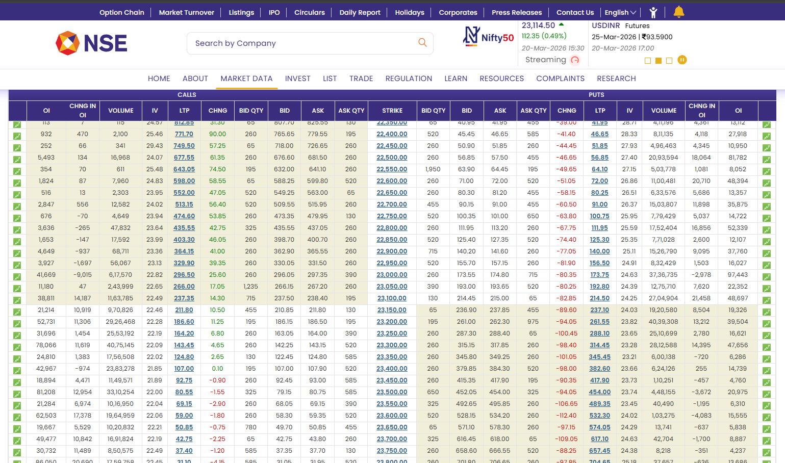The width and height of the screenshot is (785, 463).
Task: Open the accessibility person icon
Action: (653, 12)
